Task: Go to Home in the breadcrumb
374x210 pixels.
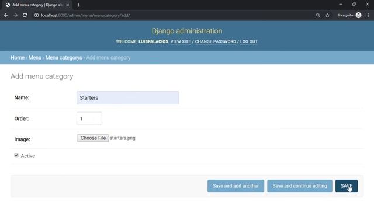Action: tap(18, 58)
